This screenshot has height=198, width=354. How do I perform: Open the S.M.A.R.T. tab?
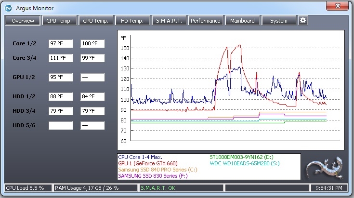(169, 21)
